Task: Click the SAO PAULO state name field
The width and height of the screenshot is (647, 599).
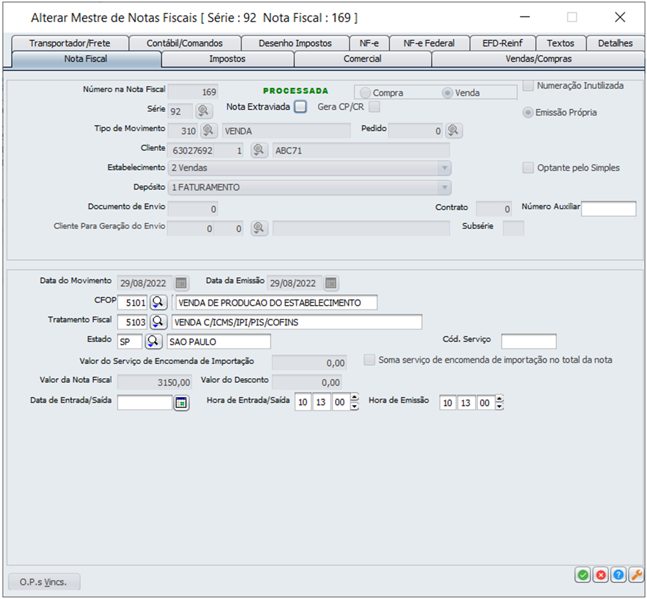Action: pos(219,342)
